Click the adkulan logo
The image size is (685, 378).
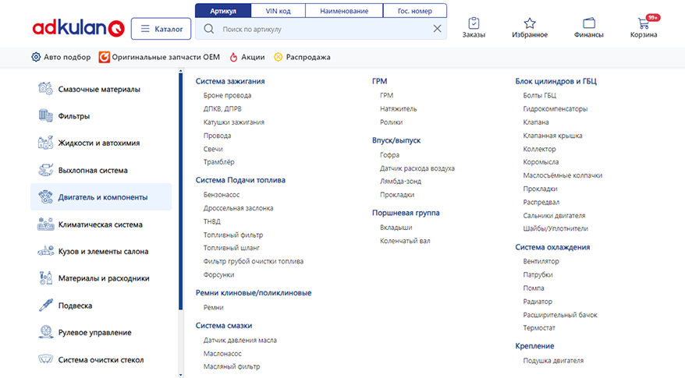tap(78, 29)
